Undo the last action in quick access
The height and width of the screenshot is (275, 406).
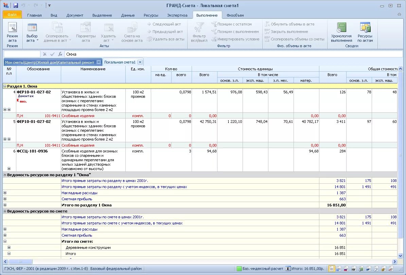pos(23,5)
